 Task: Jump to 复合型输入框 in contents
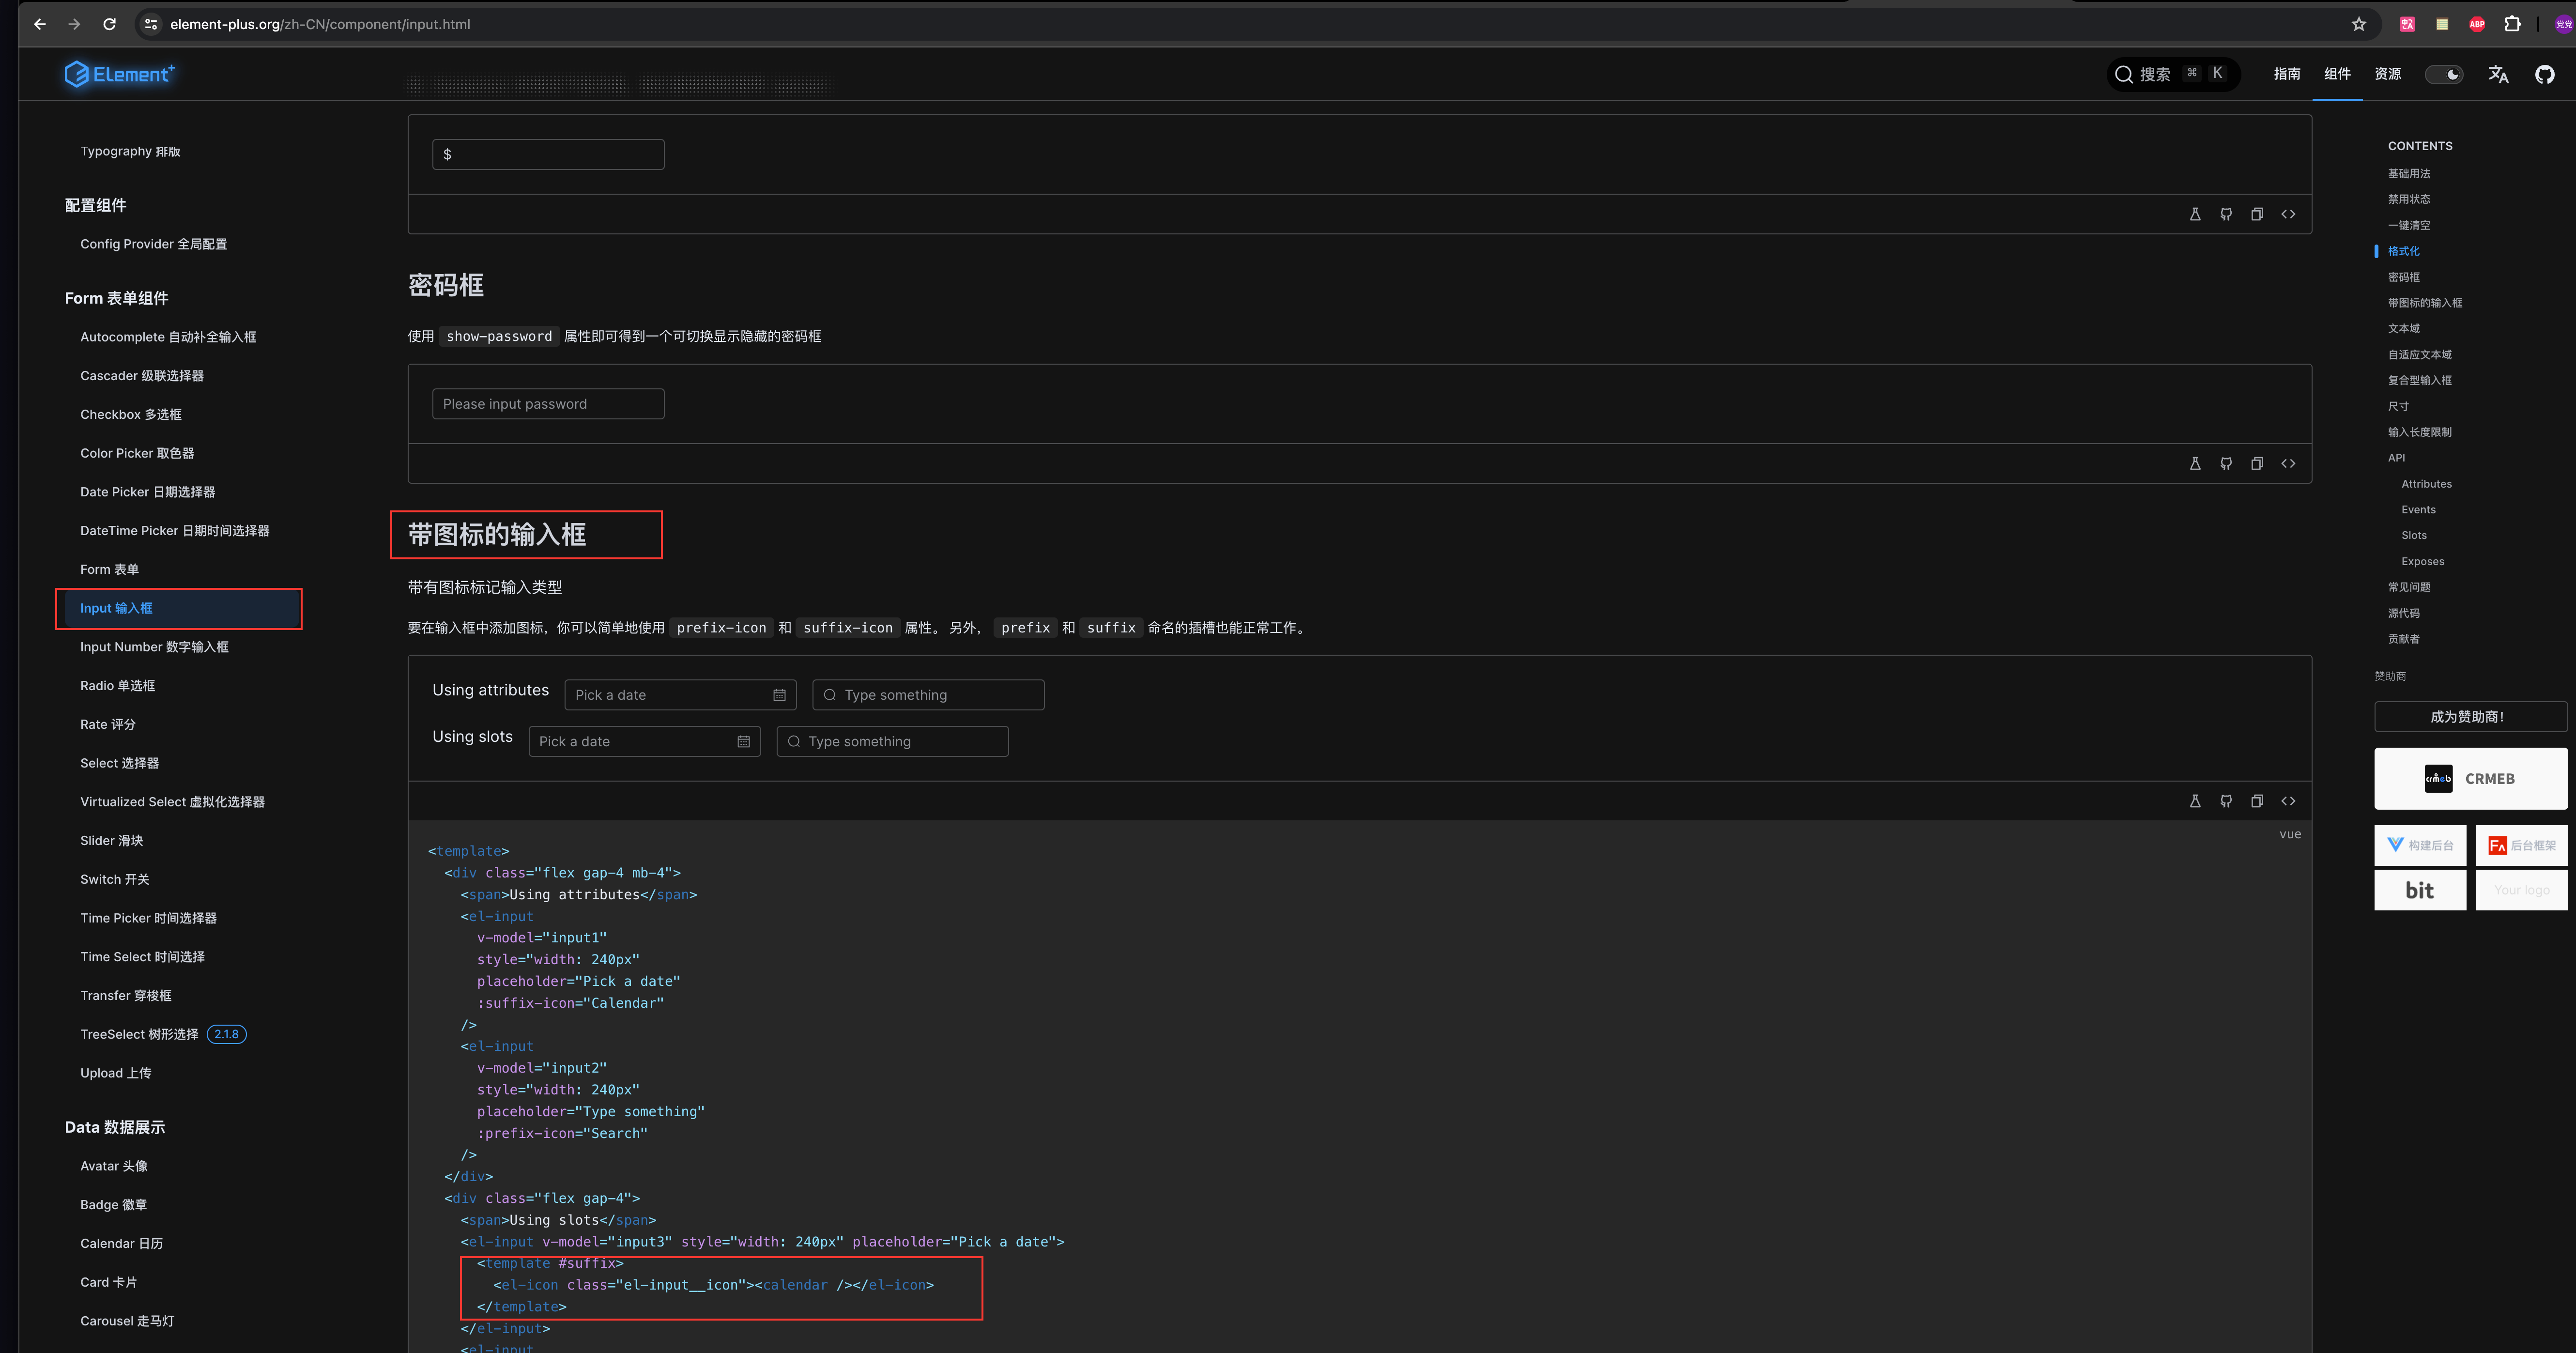[x=2420, y=380]
